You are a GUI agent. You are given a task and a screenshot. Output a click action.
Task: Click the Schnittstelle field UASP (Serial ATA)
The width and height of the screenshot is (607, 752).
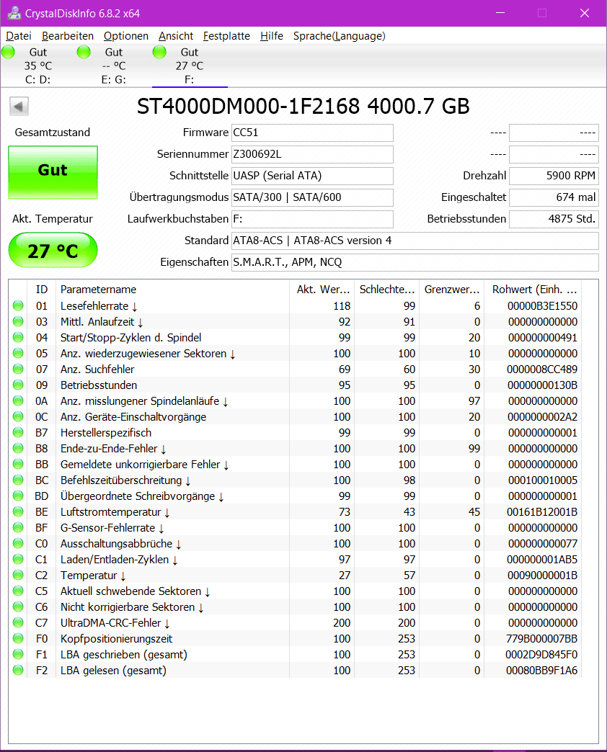312,176
